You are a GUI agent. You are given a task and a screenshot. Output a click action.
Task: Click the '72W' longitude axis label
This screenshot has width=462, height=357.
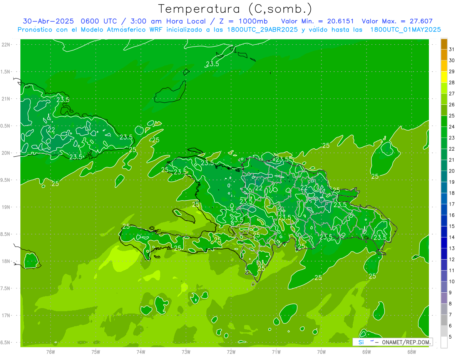click(231, 352)
